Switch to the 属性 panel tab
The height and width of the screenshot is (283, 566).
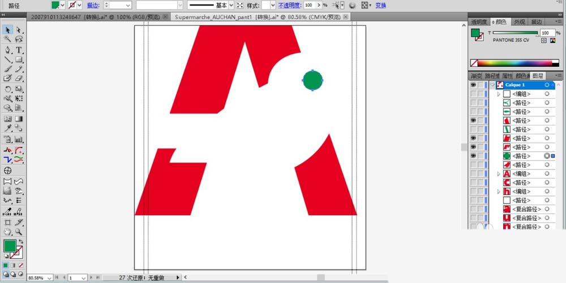coord(507,76)
